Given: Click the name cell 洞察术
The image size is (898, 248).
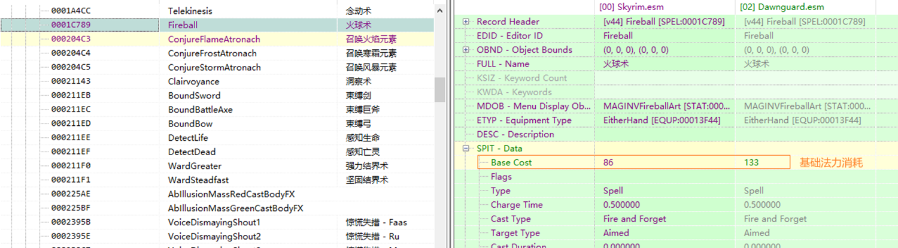Looking at the screenshot, I should (x=358, y=81).
